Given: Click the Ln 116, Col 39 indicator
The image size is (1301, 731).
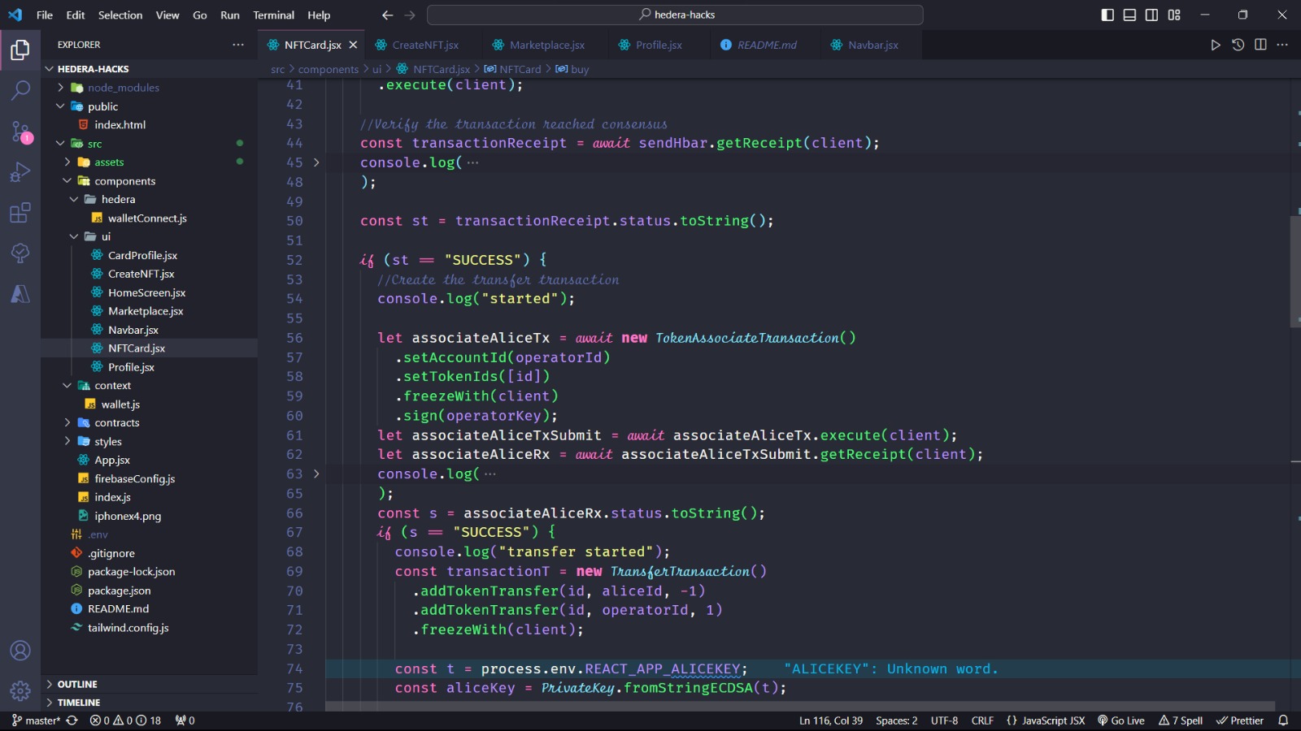Looking at the screenshot, I should (x=831, y=720).
